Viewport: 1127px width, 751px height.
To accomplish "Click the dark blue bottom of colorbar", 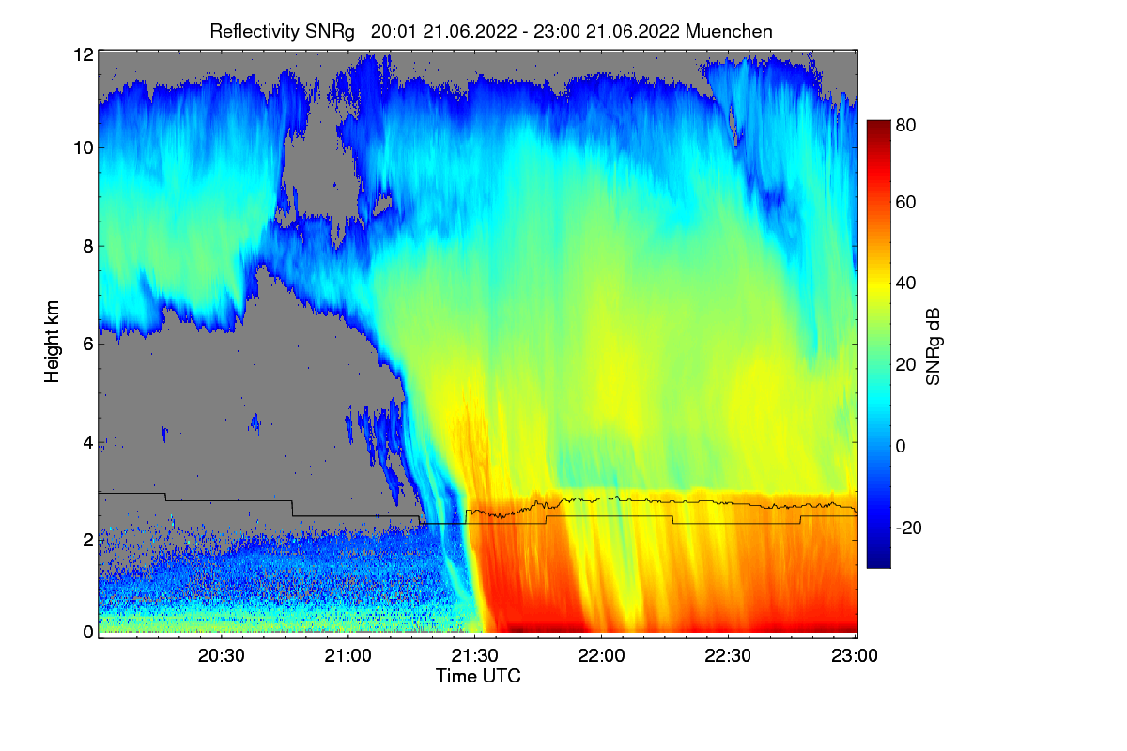I will pyautogui.click(x=877, y=560).
